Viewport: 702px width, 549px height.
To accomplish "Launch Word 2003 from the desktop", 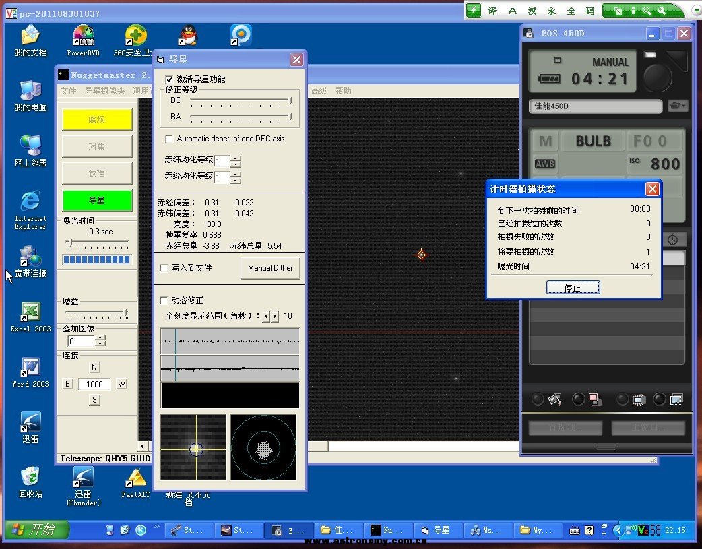I will coord(30,372).
